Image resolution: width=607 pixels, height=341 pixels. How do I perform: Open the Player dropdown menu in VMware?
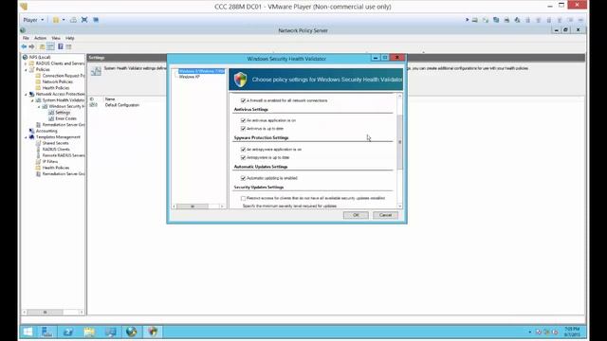click(33, 20)
